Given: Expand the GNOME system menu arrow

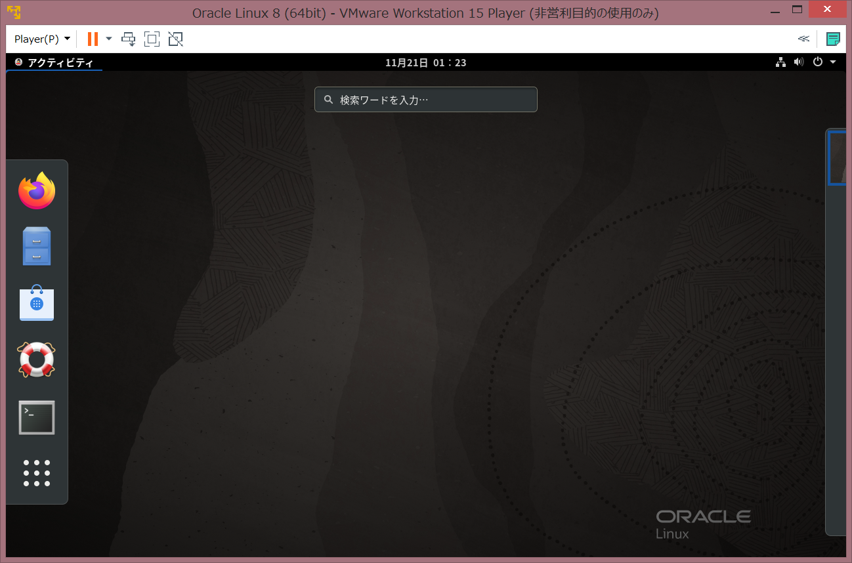Looking at the screenshot, I should point(833,62).
